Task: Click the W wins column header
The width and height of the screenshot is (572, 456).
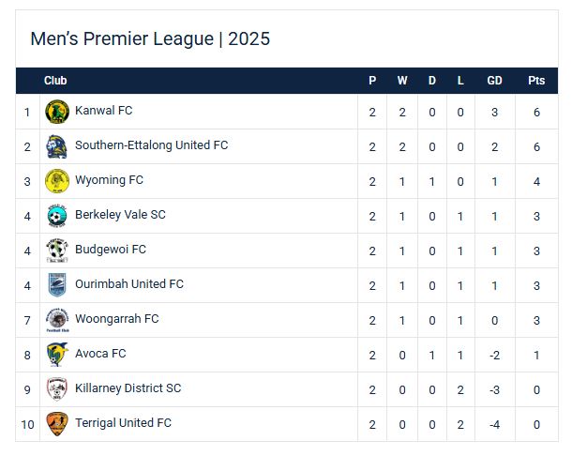Action: (x=402, y=81)
